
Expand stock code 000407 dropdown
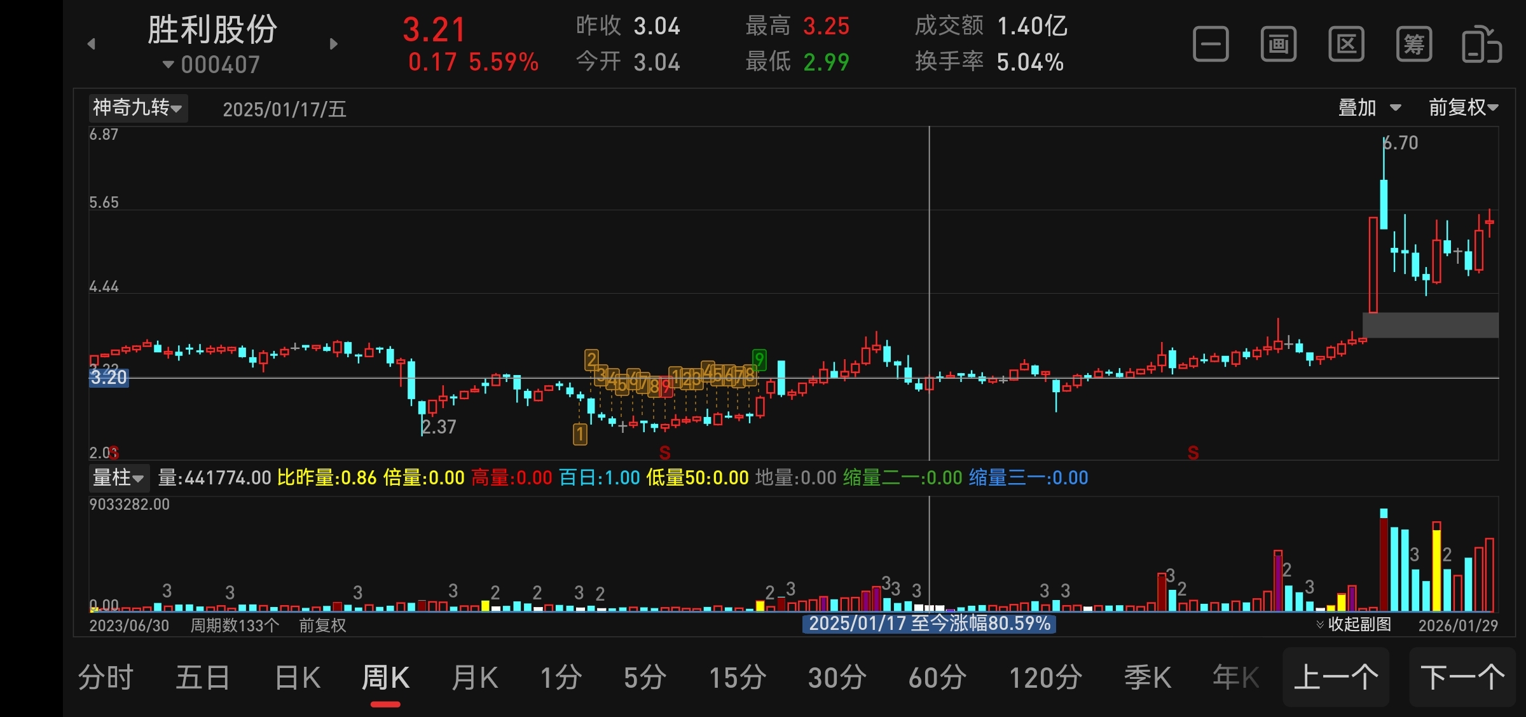212,64
